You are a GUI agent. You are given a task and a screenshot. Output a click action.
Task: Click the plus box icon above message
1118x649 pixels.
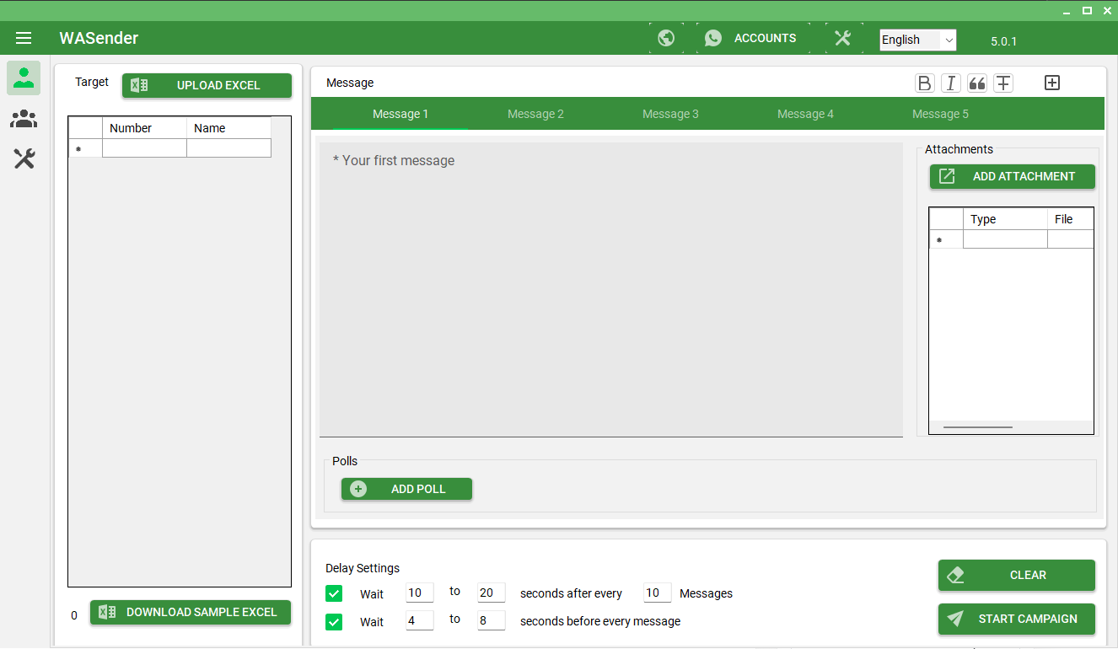click(1051, 83)
